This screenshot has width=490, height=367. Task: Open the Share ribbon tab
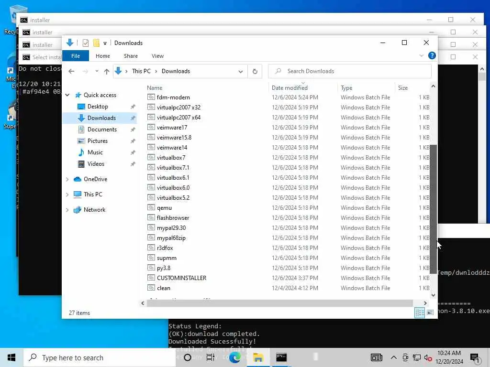click(x=131, y=56)
